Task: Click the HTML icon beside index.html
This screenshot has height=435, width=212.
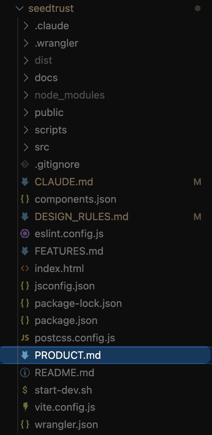Action: pyautogui.click(x=25, y=268)
